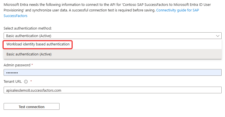
Task: Collapse the authentication method chevron arrow
Action: point(218,36)
